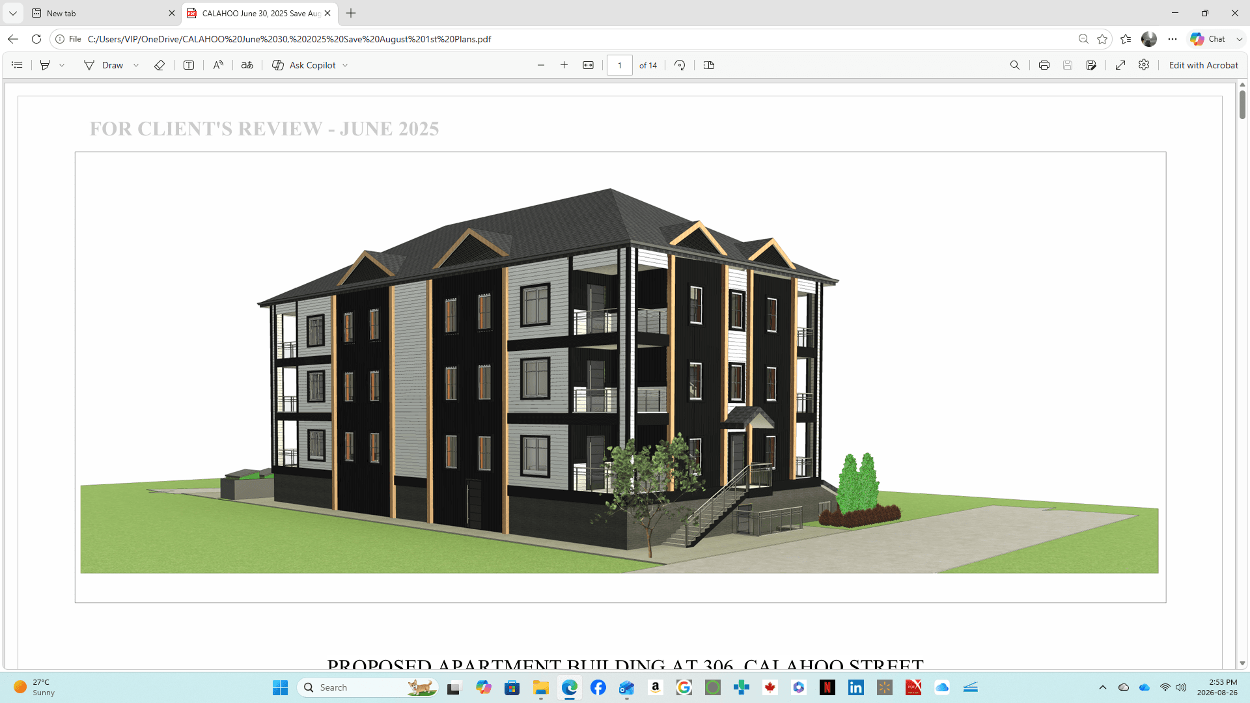The height and width of the screenshot is (703, 1250).
Task: Close the New tab tab
Action: click(x=172, y=13)
